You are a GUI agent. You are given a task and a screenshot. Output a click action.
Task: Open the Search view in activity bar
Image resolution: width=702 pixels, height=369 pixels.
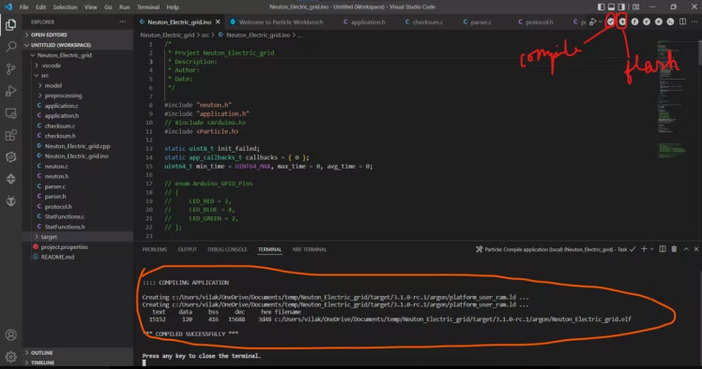tap(10, 47)
